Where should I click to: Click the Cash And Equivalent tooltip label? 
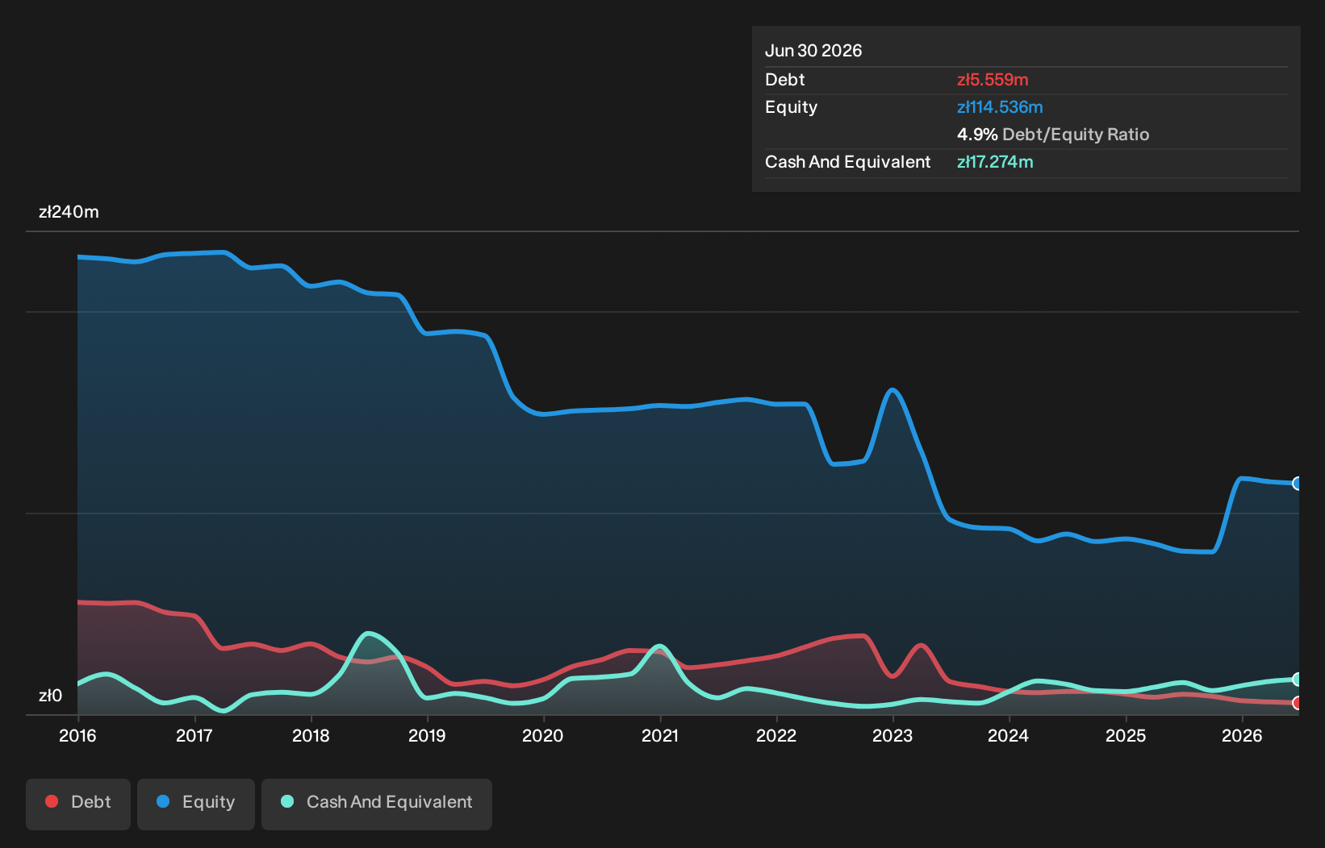[x=847, y=162]
